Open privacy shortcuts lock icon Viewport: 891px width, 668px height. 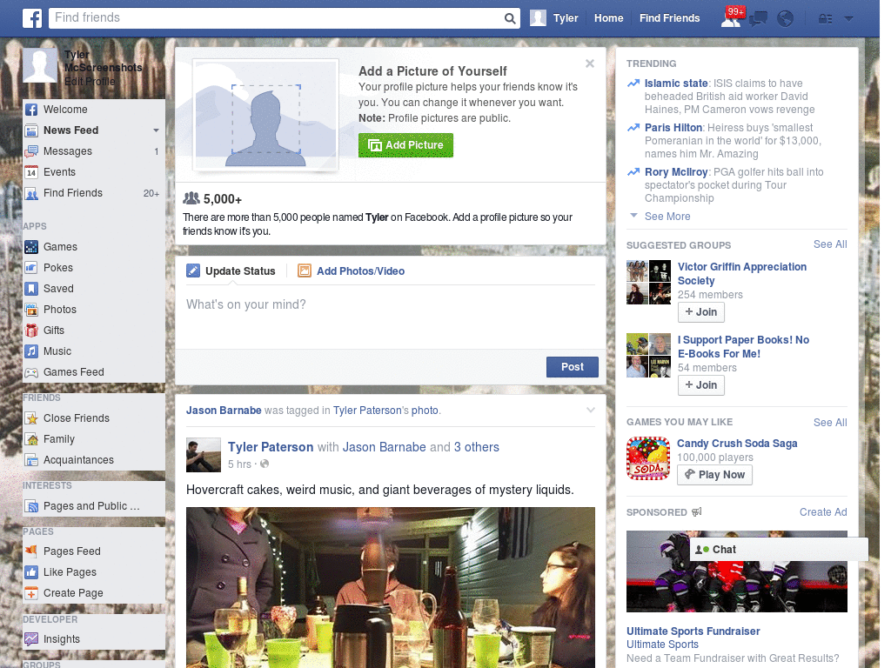pos(825,19)
